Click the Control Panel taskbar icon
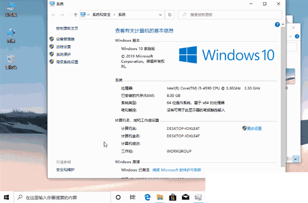The width and height of the screenshot is (308, 203). click(x=198, y=197)
